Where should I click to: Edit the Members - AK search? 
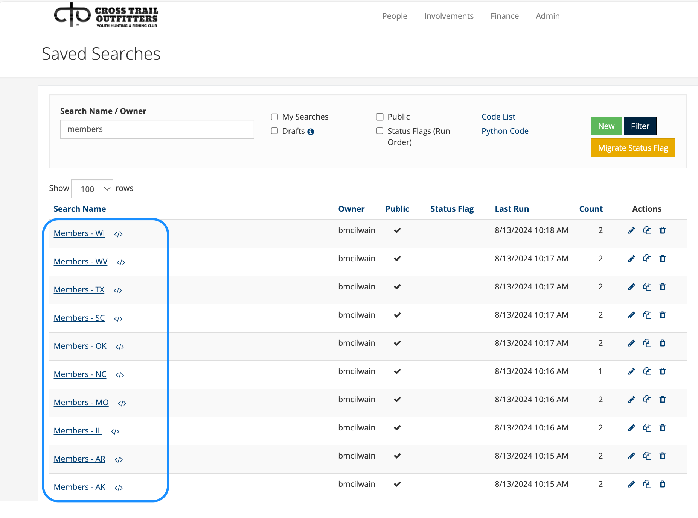coord(632,484)
